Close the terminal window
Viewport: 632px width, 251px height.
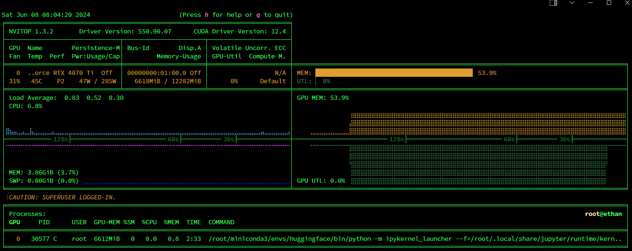coord(627,3)
